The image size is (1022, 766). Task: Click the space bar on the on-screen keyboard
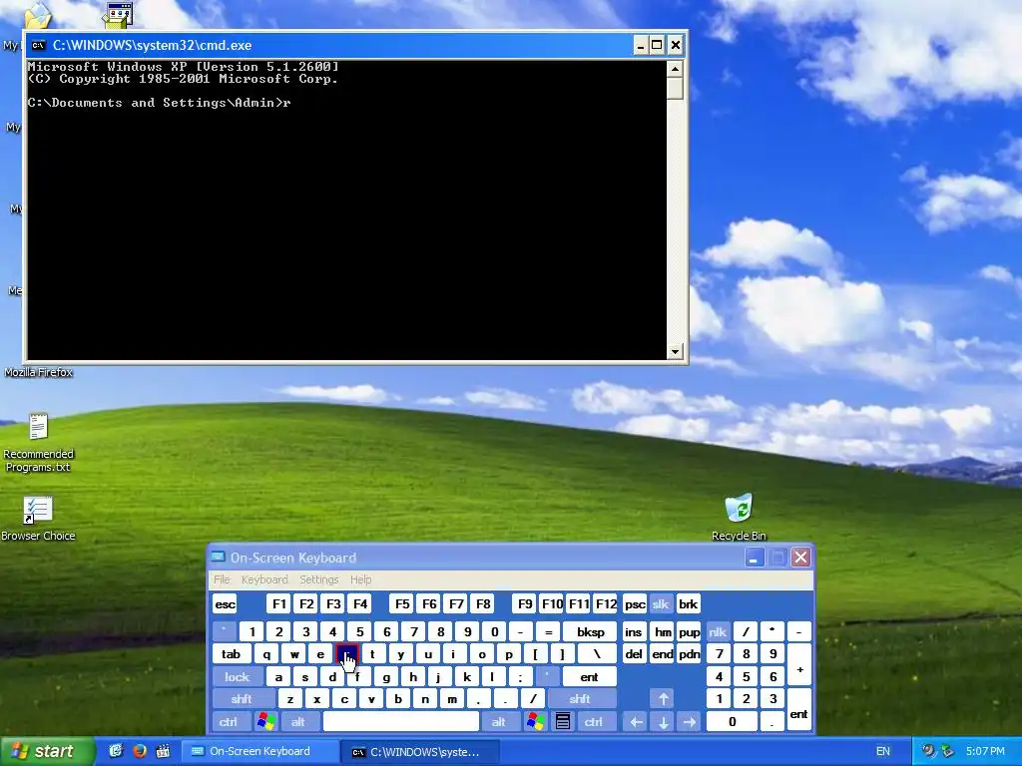[x=401, y=722]
